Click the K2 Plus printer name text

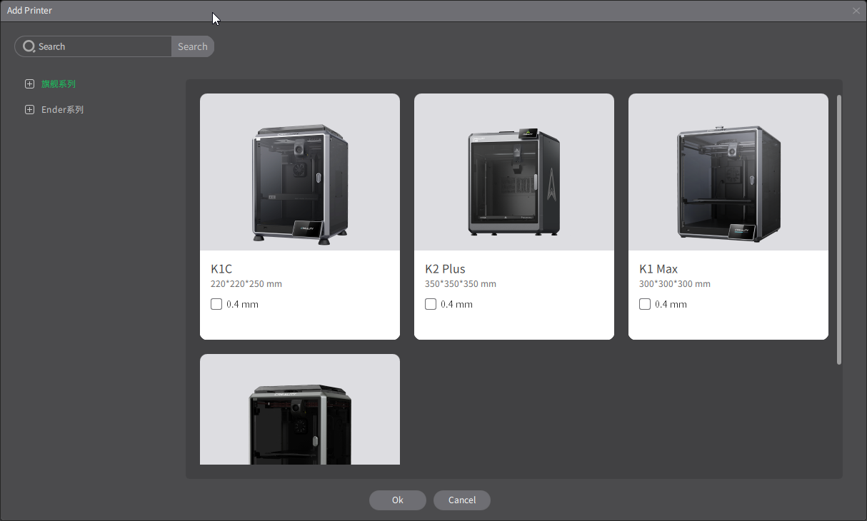445,269
